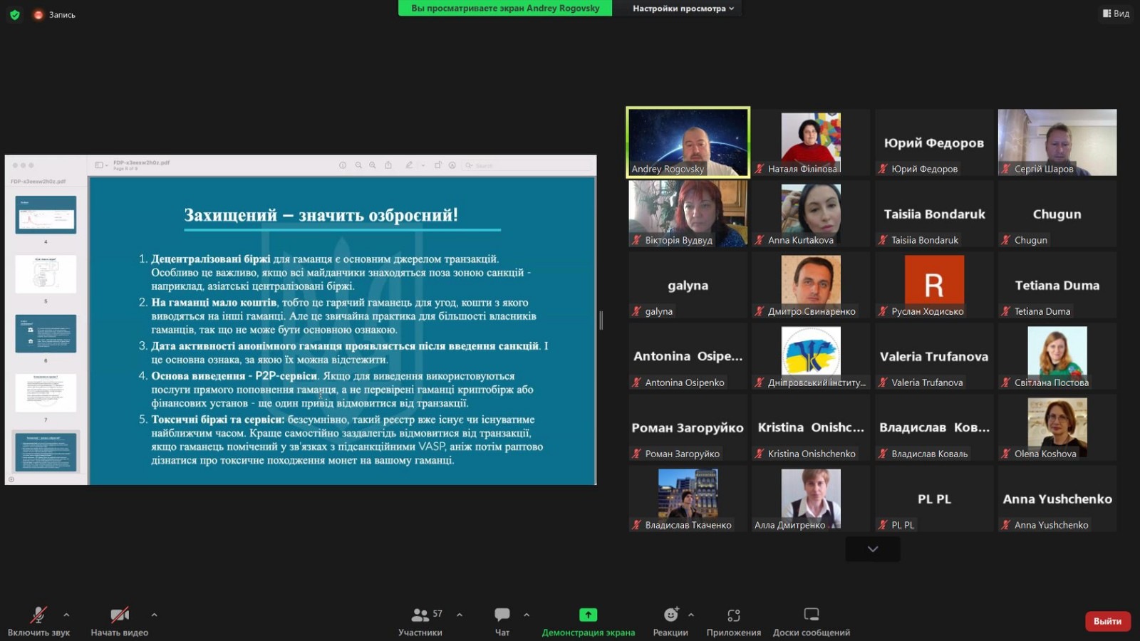The width and height of the screenshot is (1140, 641).
Task: Open Доски сообщений whiteboards
Action: tap(811, 615)
